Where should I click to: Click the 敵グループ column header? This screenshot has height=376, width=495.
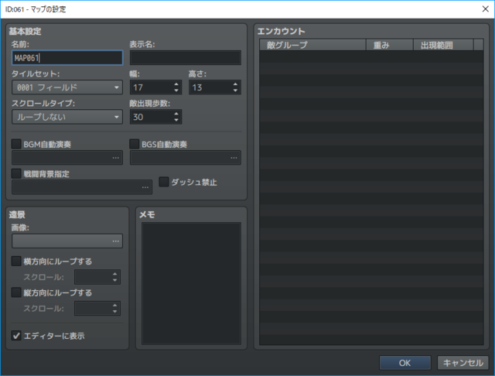pyautogui.click(x=312, y=45)
